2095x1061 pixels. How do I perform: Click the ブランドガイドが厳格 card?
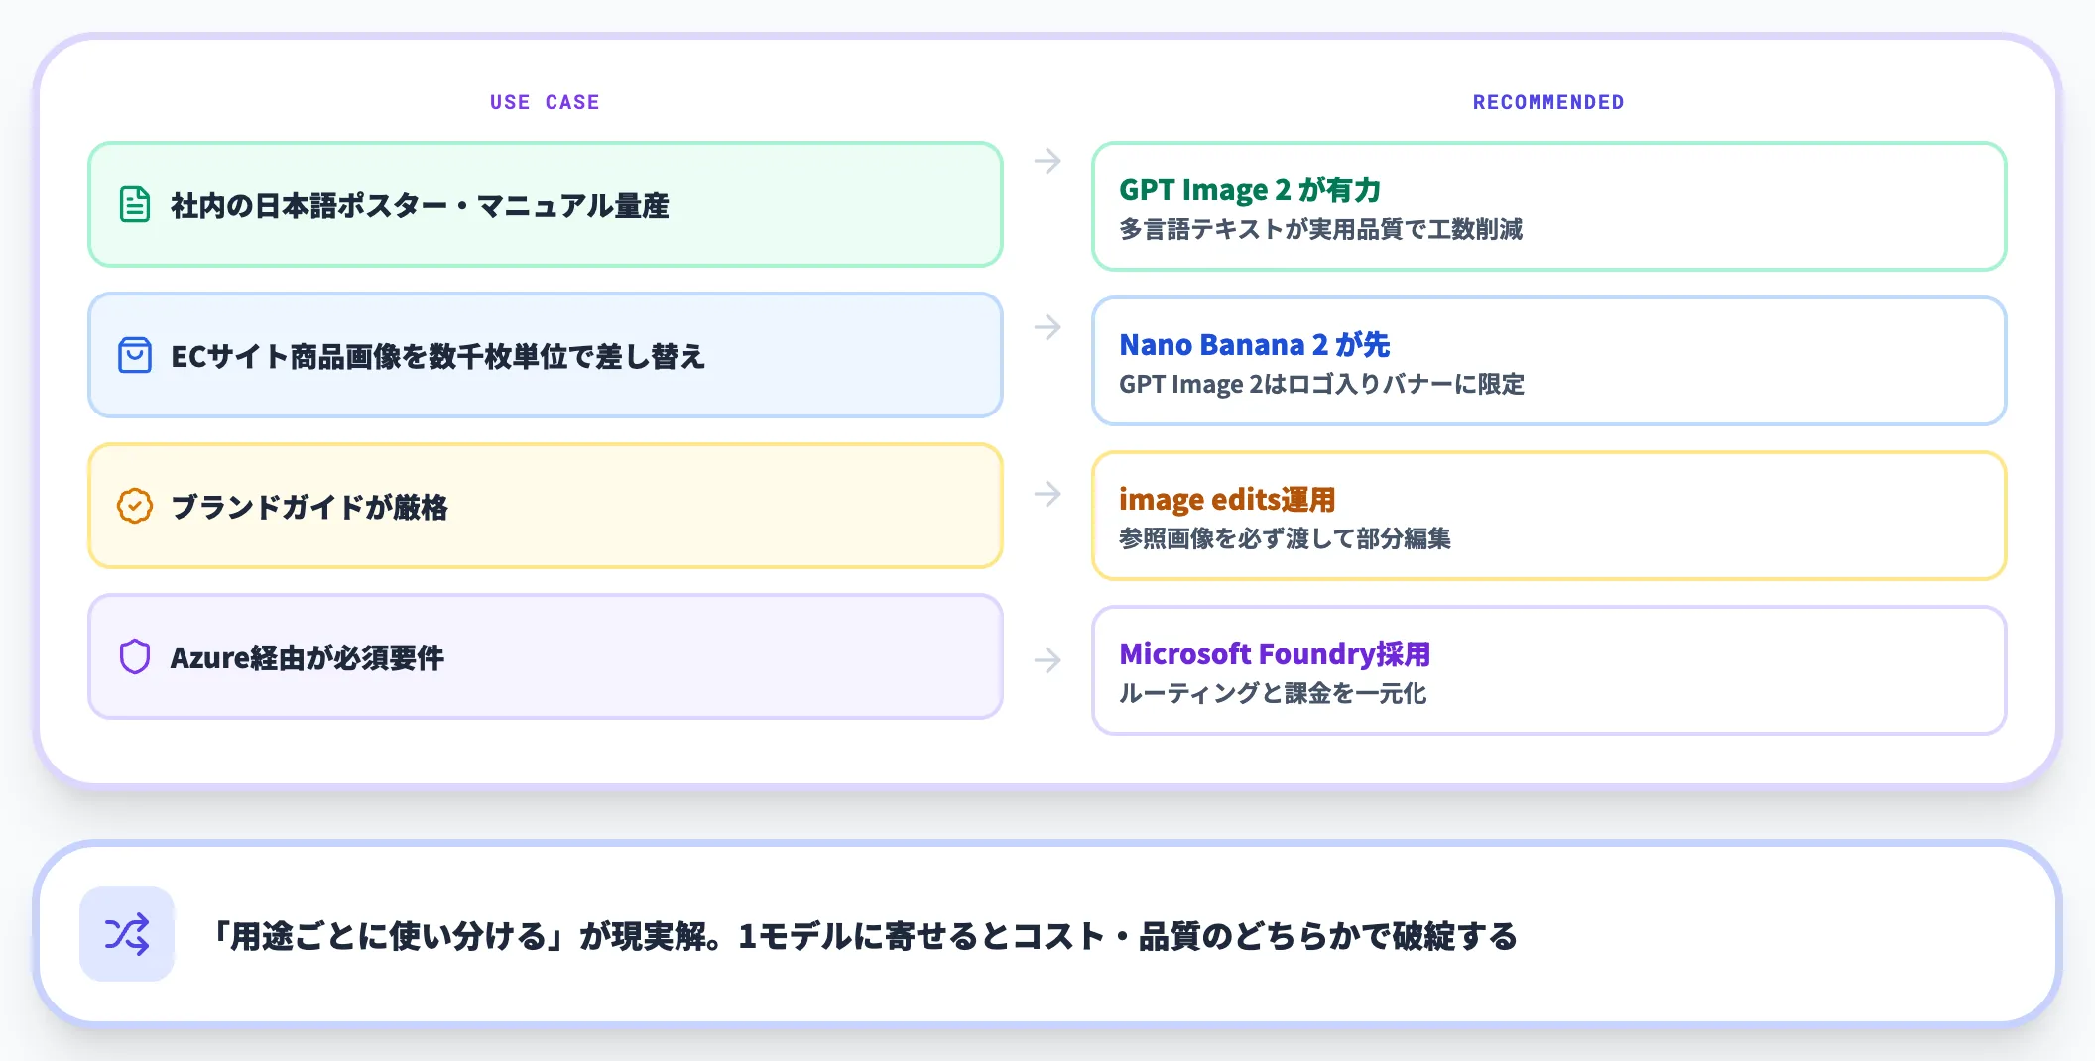pyautogui.click(x=546, y=507)
